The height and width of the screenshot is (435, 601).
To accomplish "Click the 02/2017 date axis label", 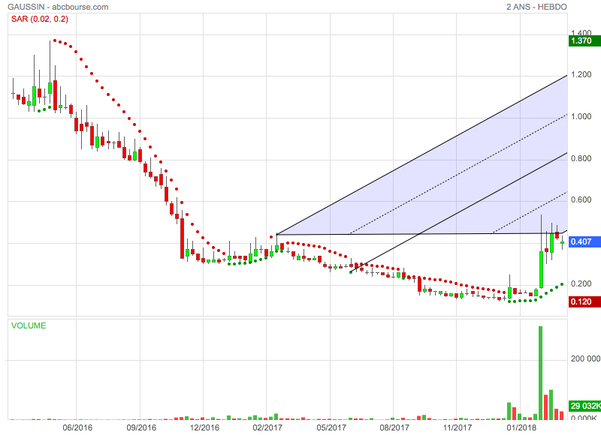I will [x=267, y=427].
